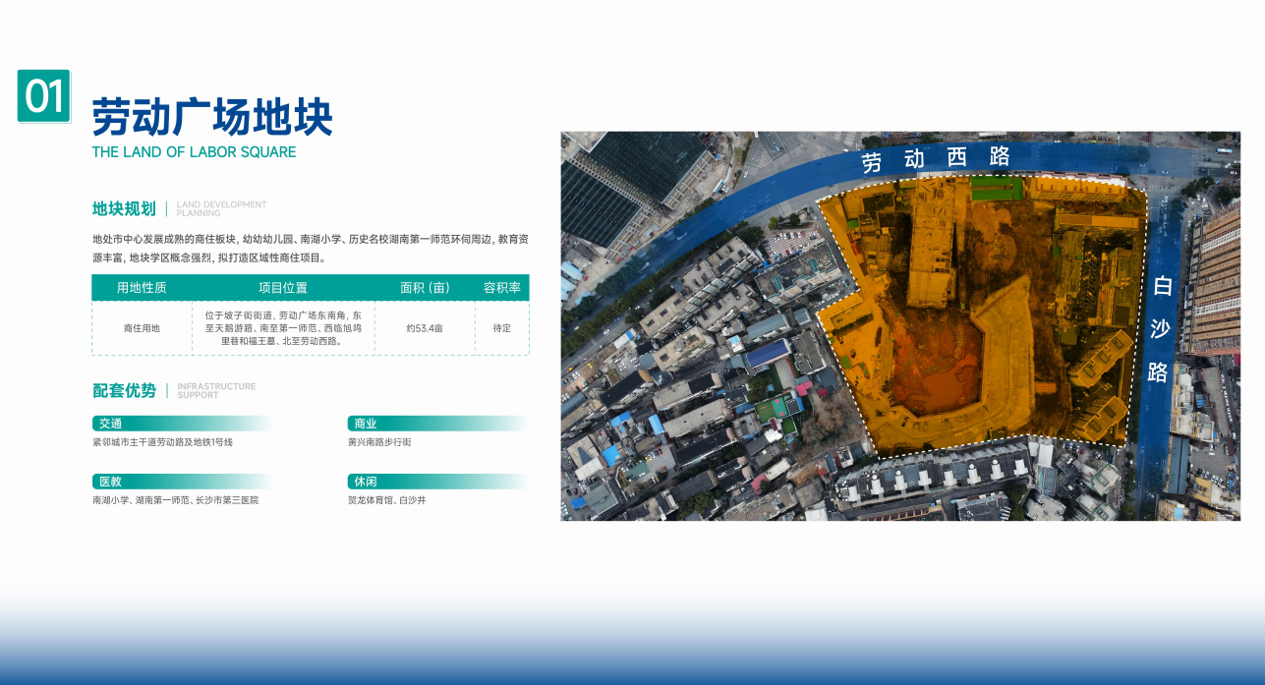Click the 配套优势 section heading

124,390
